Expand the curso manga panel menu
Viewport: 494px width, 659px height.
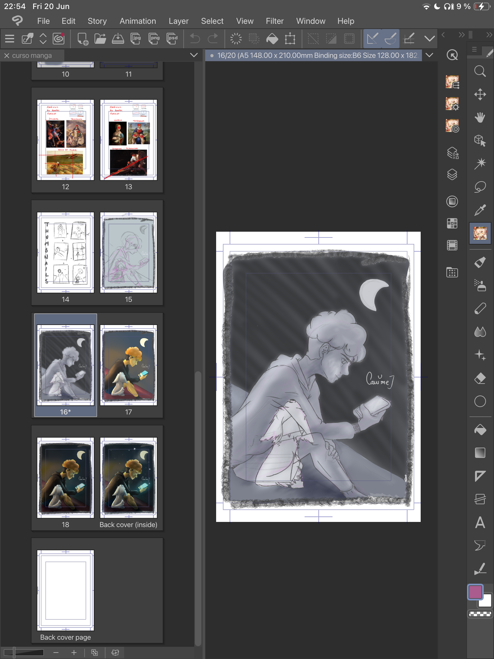coord(194,55)
